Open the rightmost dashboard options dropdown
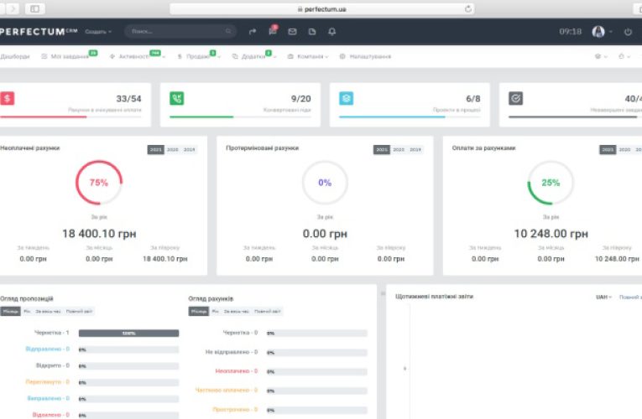 [x=624, y=56]
